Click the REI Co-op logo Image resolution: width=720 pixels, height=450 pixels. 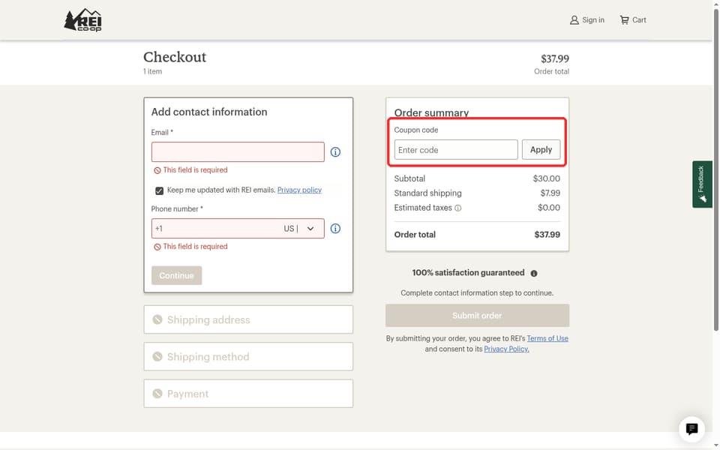click(x=82, y=20)
